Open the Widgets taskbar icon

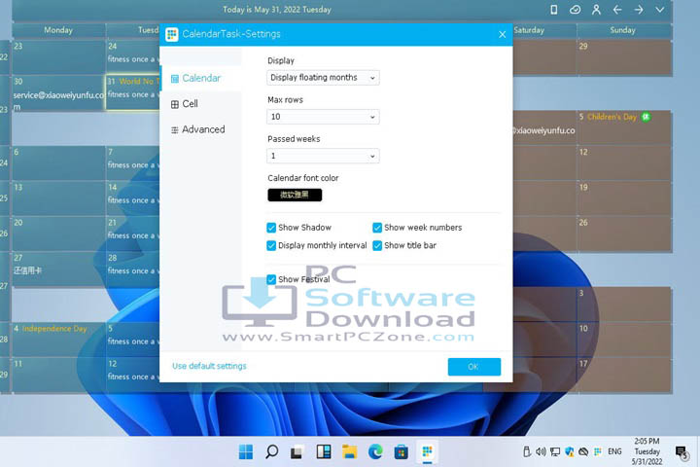tap(324, 451)
